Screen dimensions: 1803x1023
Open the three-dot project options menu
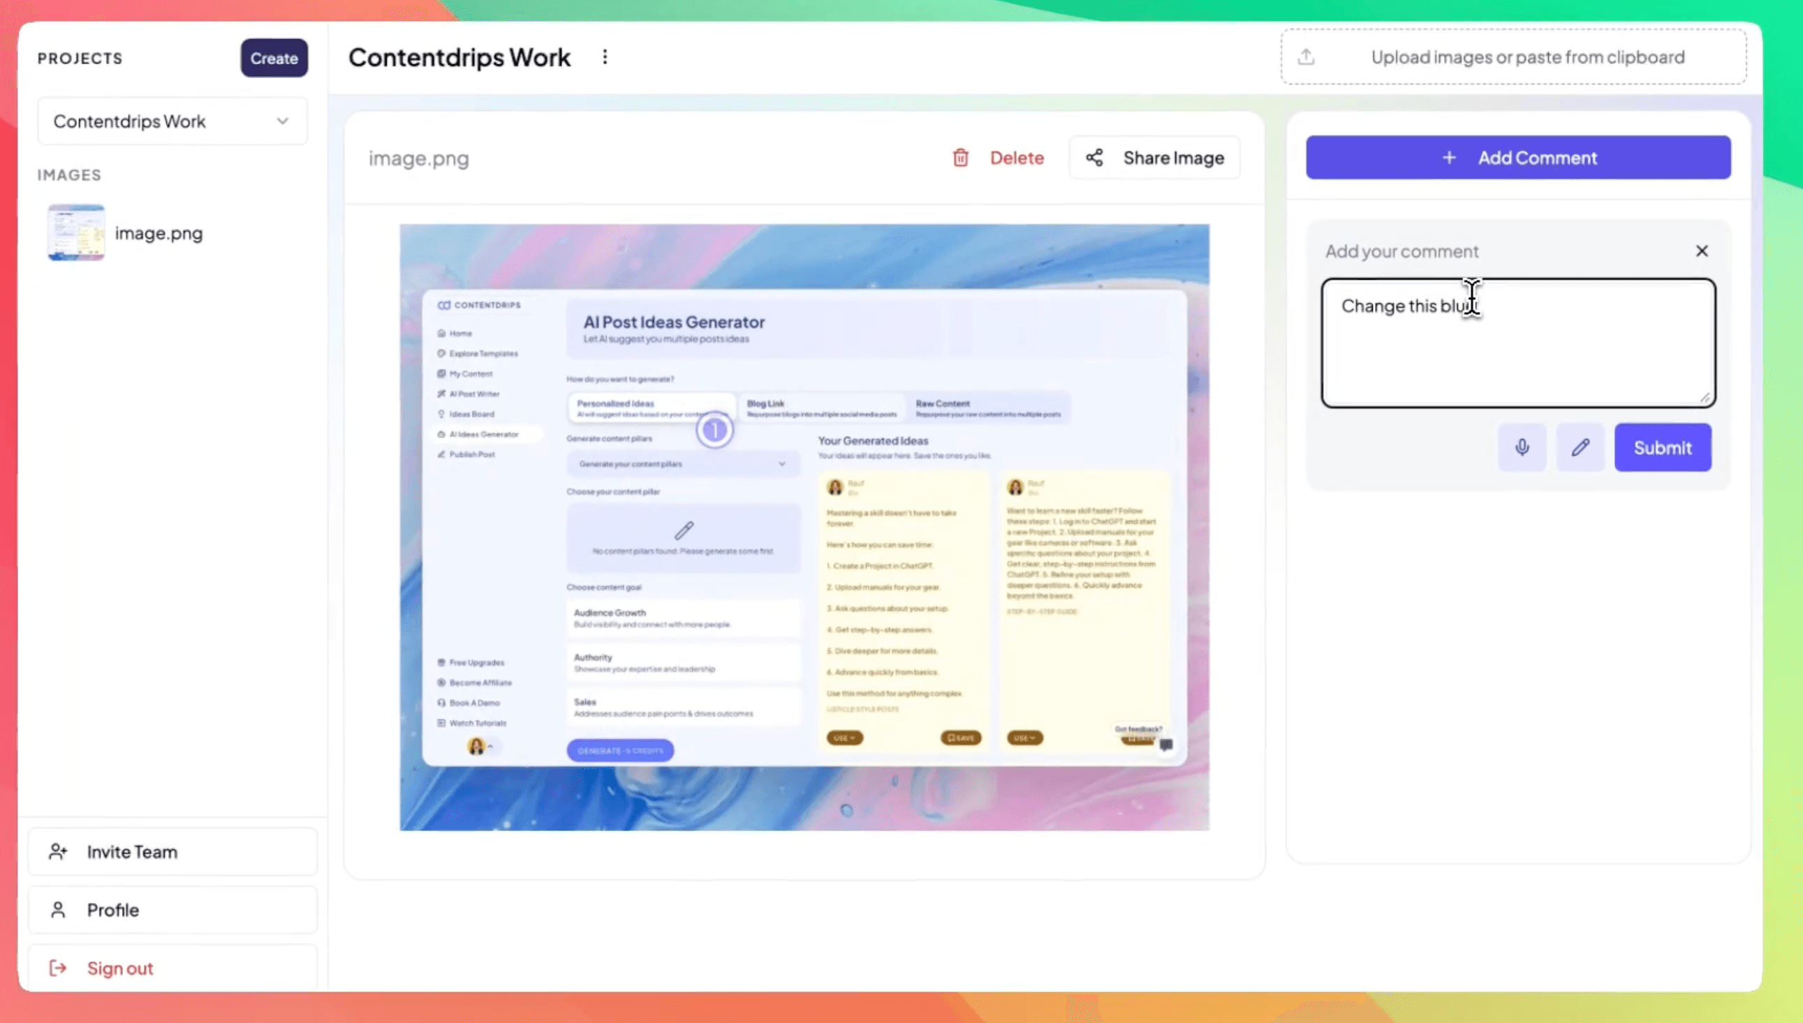(605, 57)
